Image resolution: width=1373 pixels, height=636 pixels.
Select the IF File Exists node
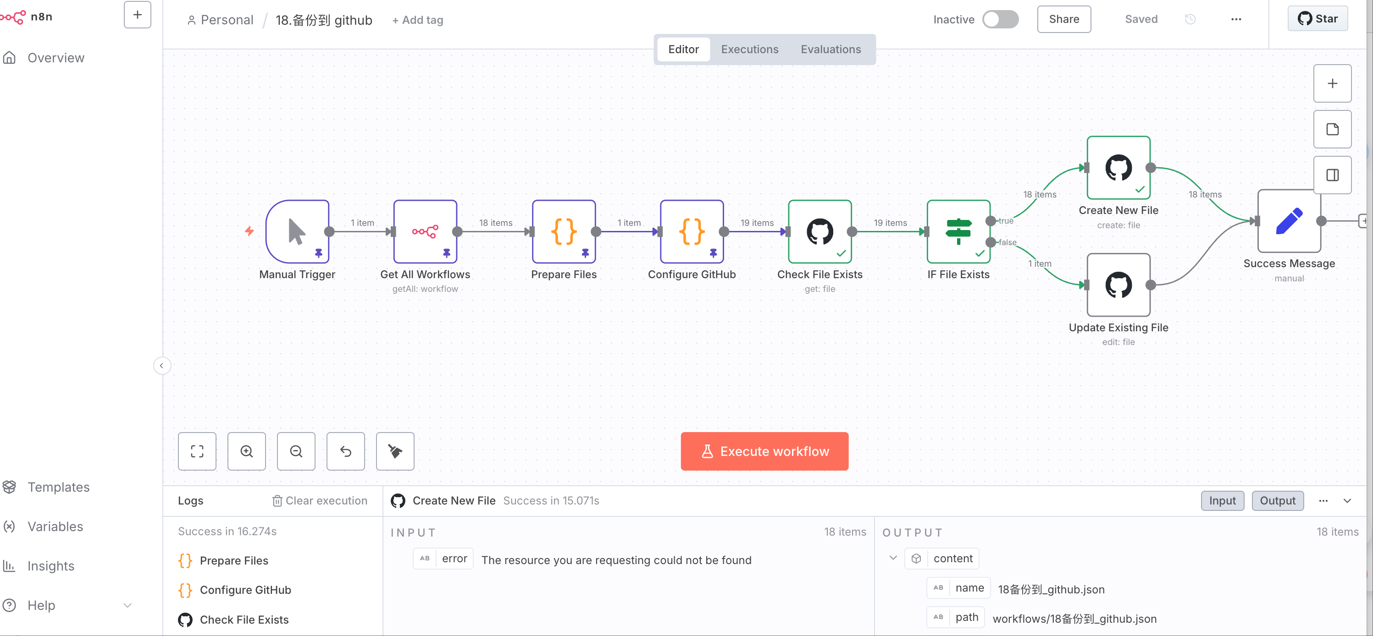tap(958, 231)
